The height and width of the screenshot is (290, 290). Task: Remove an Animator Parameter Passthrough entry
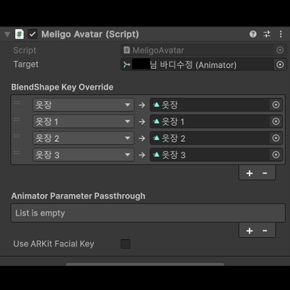[265, 231]
